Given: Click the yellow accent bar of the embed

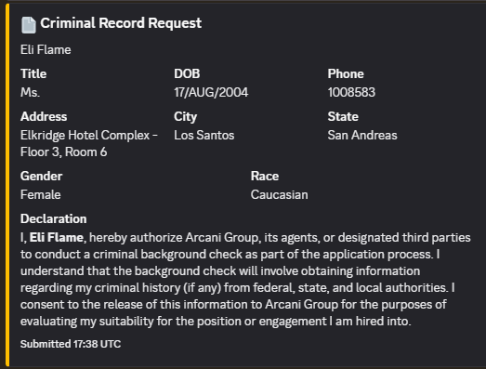Looking at the screenshot, I should pyautogui.click(x=7, y=185).
